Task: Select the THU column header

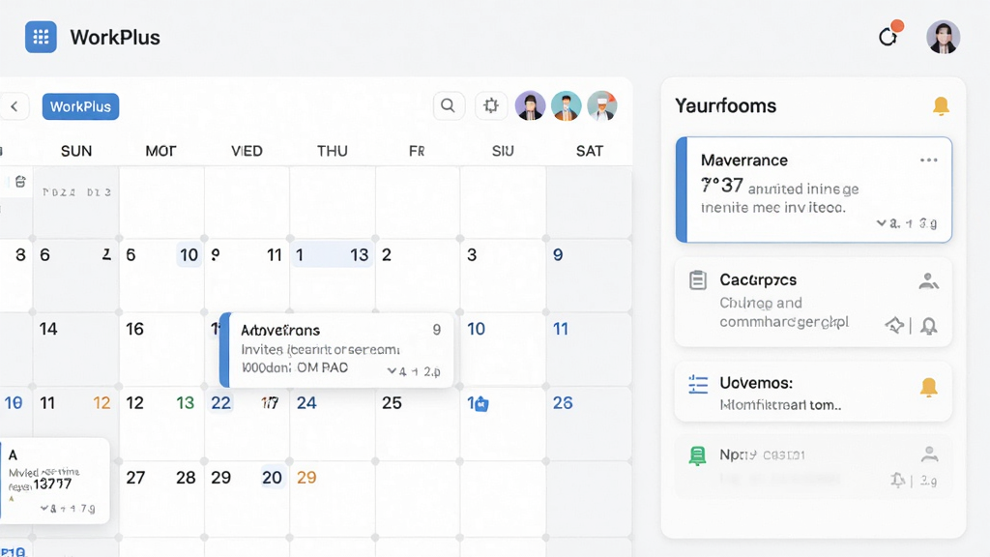Action: [x=333, y=151]
